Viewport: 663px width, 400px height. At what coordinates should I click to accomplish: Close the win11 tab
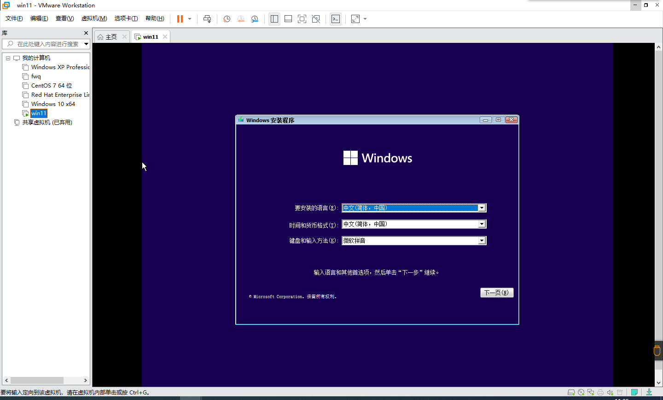(165, 37)
